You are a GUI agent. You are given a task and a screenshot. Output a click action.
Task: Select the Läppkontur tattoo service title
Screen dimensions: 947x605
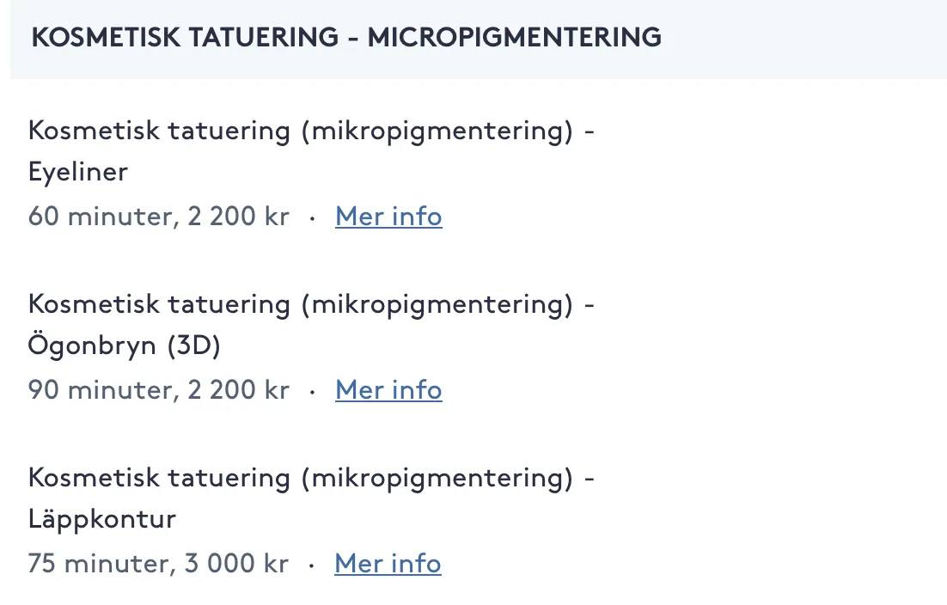[311, 498]
